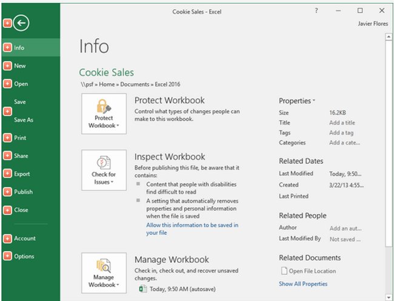This screenshot has height=301, width=394.
Task: Click the Documents folder in path
Action: pos(135,84)
